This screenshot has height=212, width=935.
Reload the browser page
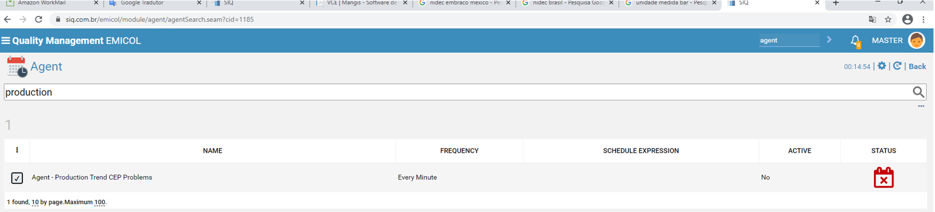pos(38,19)
